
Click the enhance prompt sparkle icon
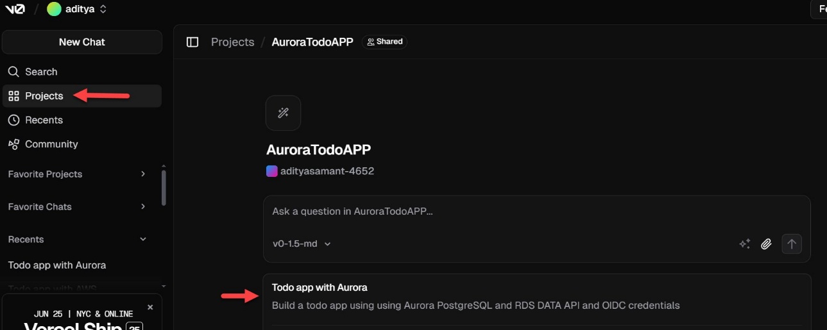[x=744, y=244]
